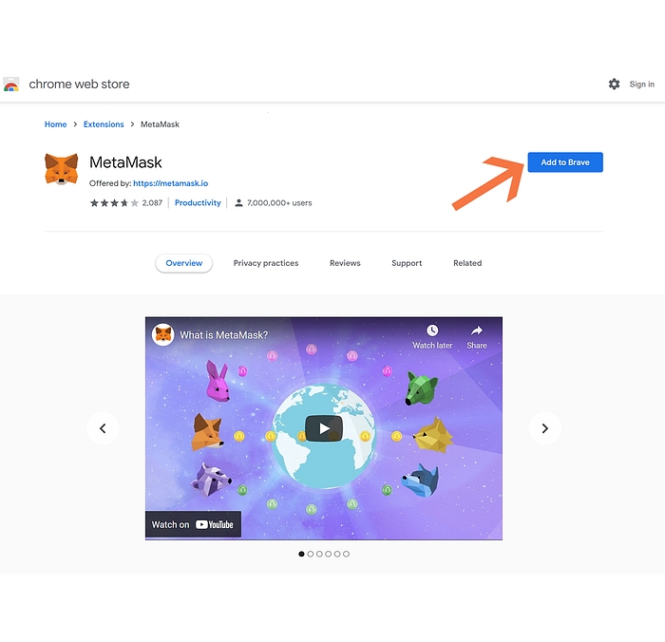Image resolution: width=665 pixels, height=642 pixels.
Task: Click the Share arrow icon
Action: 477,330
